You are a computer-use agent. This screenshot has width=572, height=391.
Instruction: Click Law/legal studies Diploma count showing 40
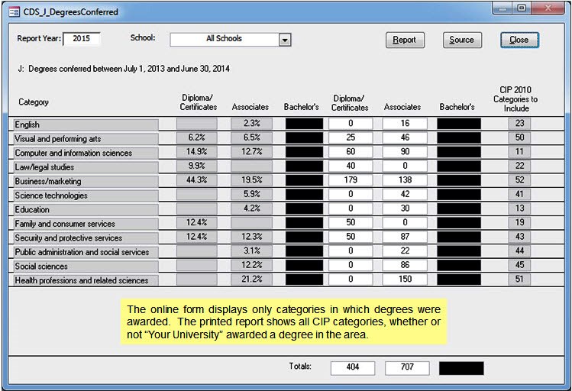coord(351,166)
